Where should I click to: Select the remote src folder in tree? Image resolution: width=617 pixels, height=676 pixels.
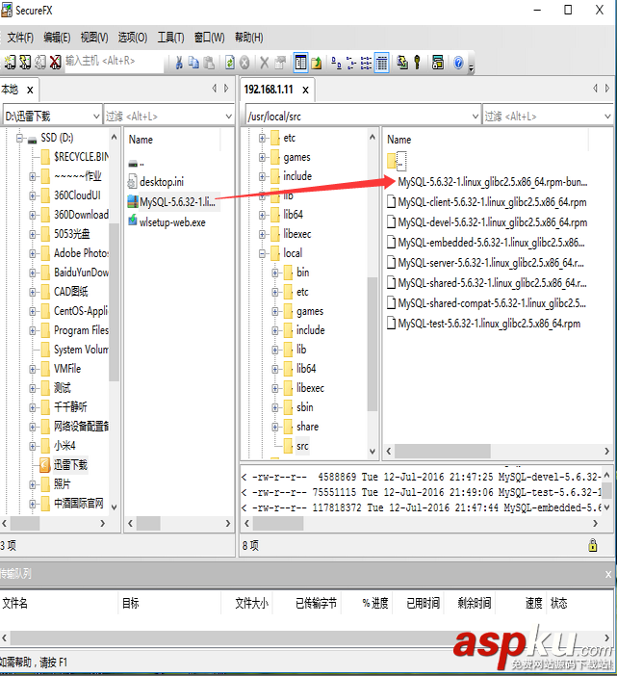tap(302, 446)
